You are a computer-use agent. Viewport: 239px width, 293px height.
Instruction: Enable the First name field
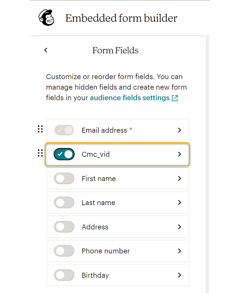tap(64, 178)
